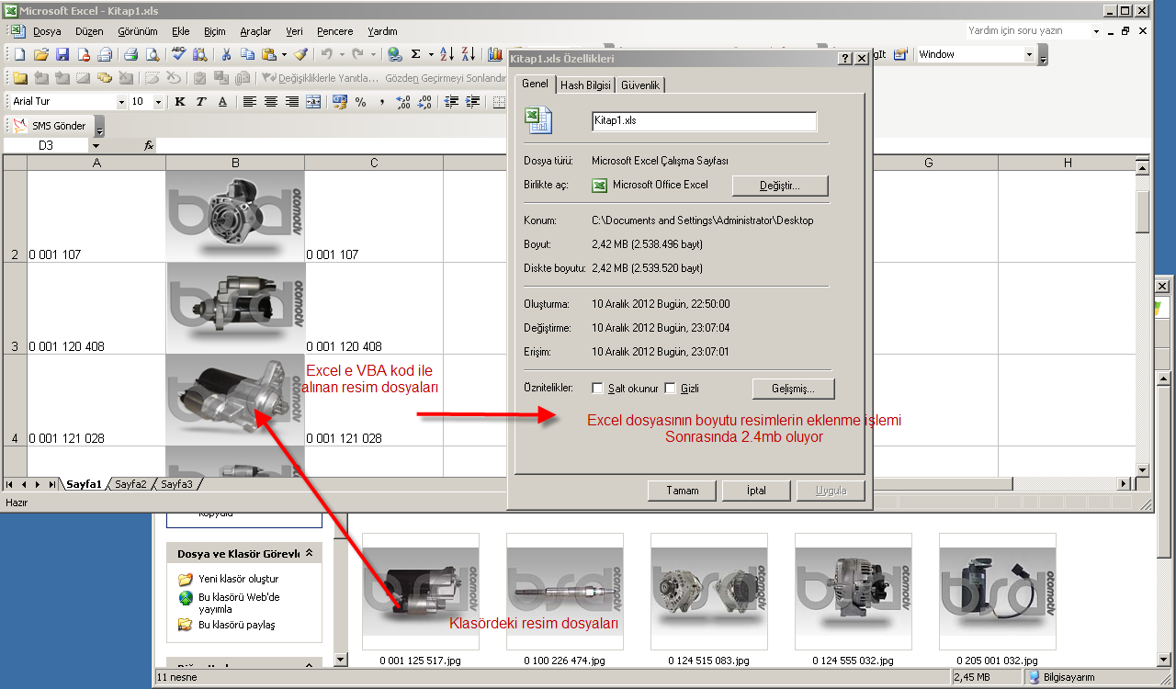The width and height of the screenshot is (1176, 689).
Task: Open the font size dropdown showing 10
Action: pyautogui.click(x=158, y=101)
